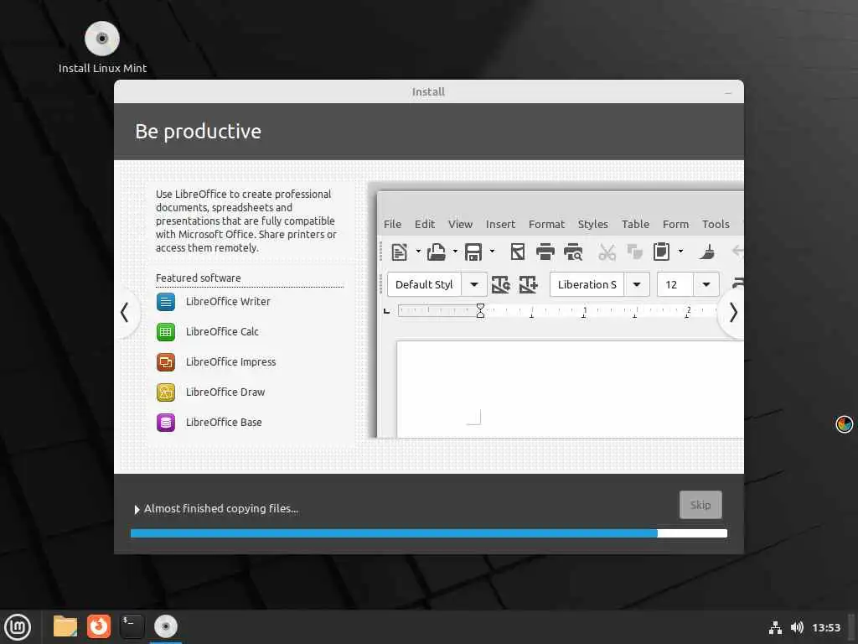Open the Styles menu
The image size is (858, 644).
(x=593, y=225)
